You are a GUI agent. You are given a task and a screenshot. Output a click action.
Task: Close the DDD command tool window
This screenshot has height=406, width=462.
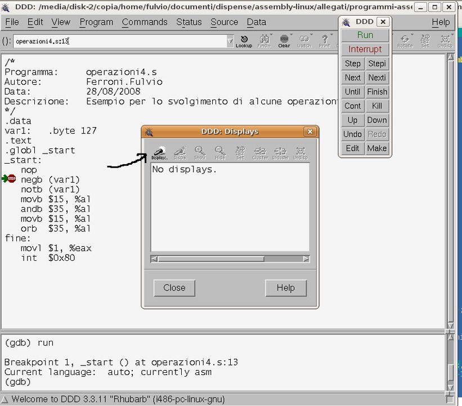(383, 21)
